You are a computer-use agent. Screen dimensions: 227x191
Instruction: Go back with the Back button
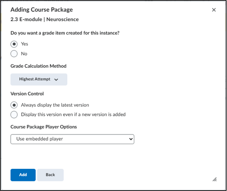click(x=50, y=175)
